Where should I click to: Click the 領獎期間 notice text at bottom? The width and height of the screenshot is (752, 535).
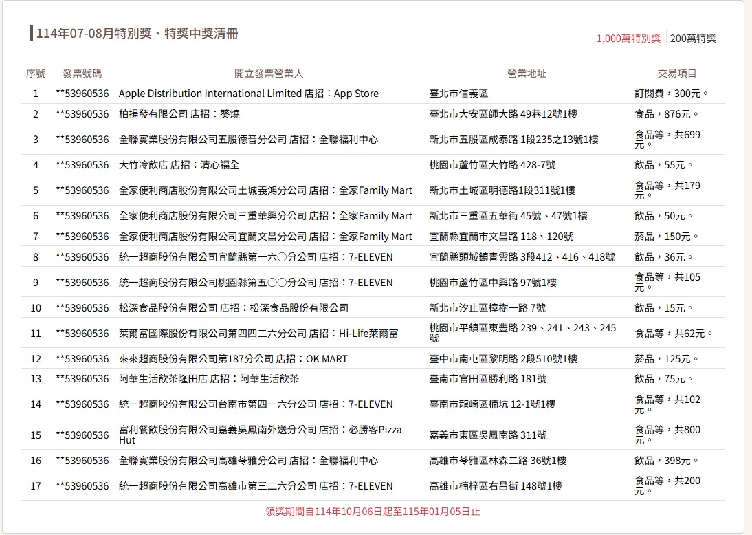point(373,512)
